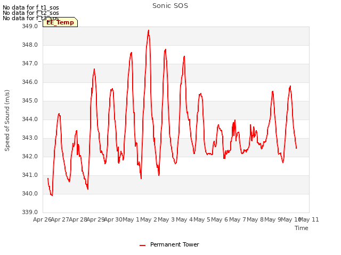
Task: Click the 342.0 y-axis tick label
Action: pyautogui.click(x=30, y=157)
